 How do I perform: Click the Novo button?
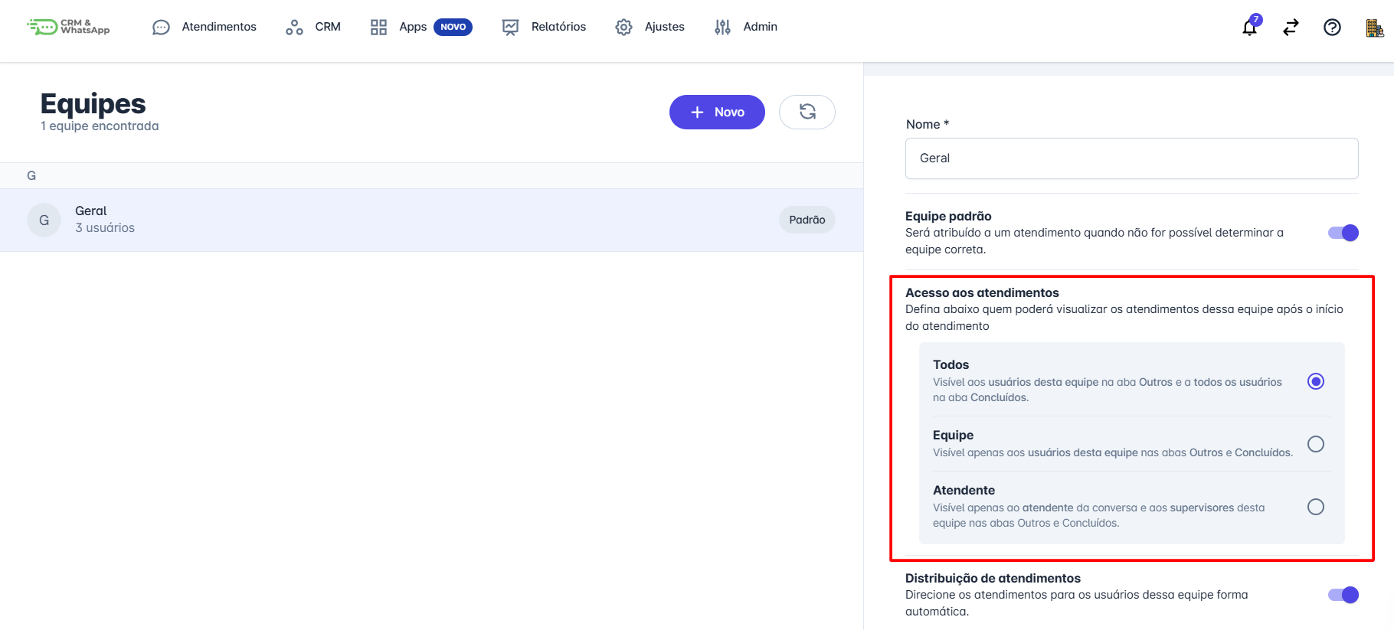(x=717, y=112)
